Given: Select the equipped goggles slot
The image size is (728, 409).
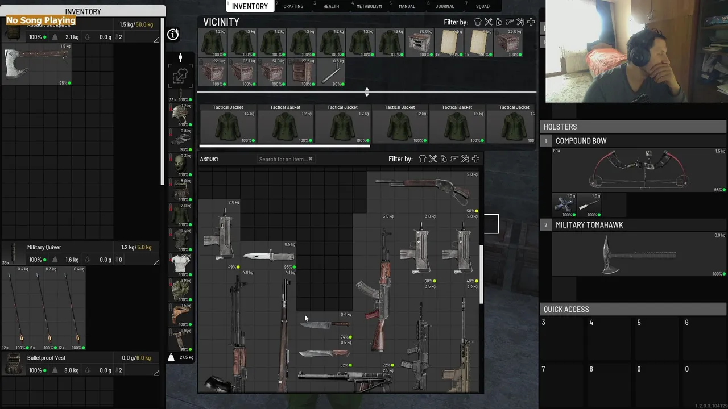Looking at the screenshot, I should 181,139.
